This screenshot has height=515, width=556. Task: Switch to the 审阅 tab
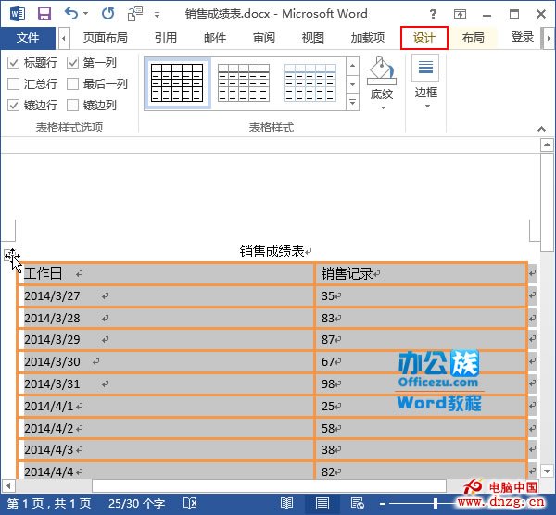(264, 37)
